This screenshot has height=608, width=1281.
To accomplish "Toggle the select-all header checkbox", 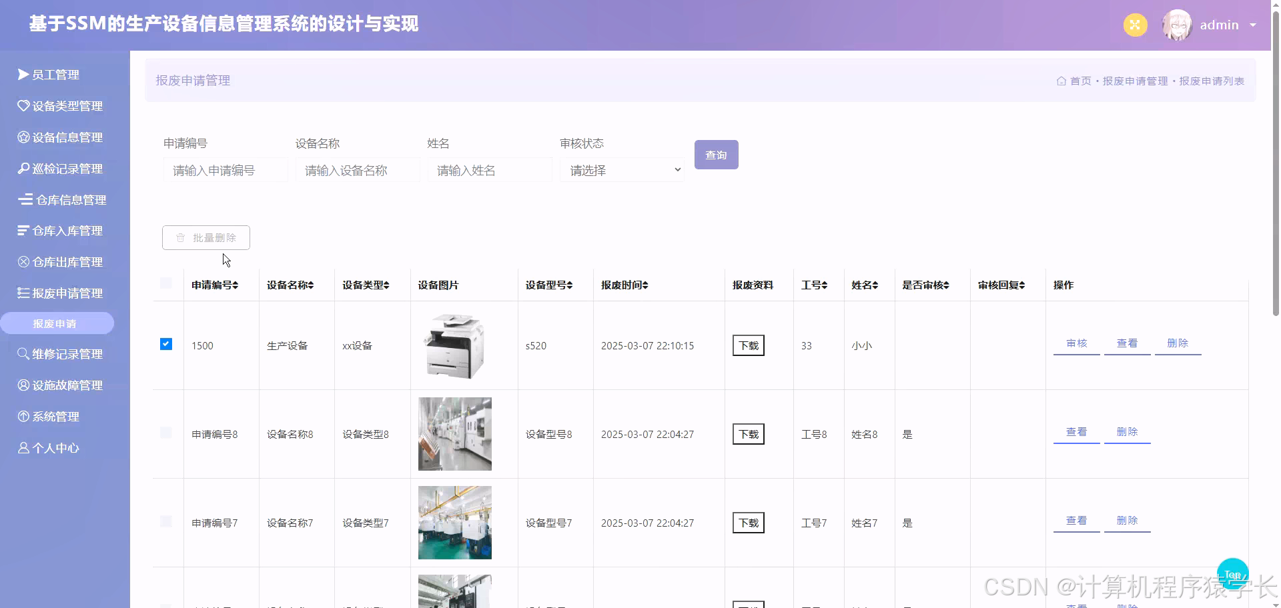I will tap(166, 283).
